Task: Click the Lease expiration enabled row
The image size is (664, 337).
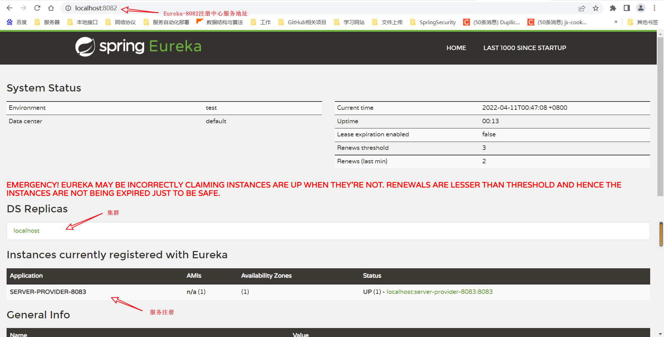Action: (492, 134)
